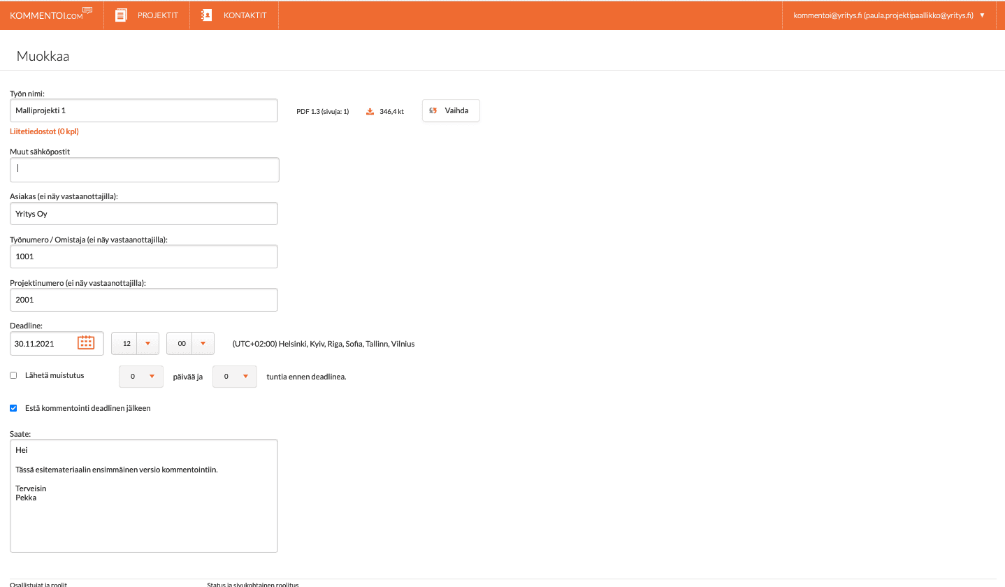The height and width of the screenshot is (587, 1005).
Task: Click the Vaihda button
Action: pyautogui.click(x=451, y=110)
